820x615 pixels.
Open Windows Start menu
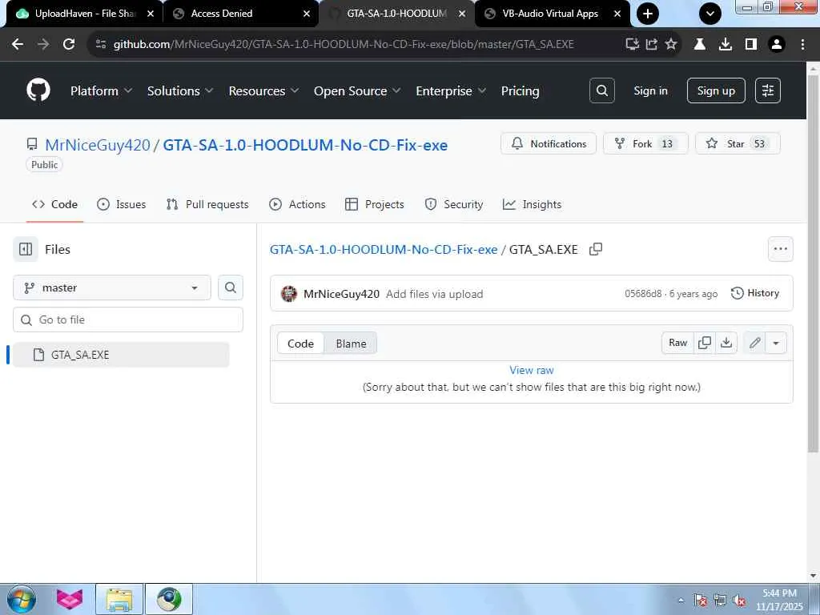(x=22, y=599)
